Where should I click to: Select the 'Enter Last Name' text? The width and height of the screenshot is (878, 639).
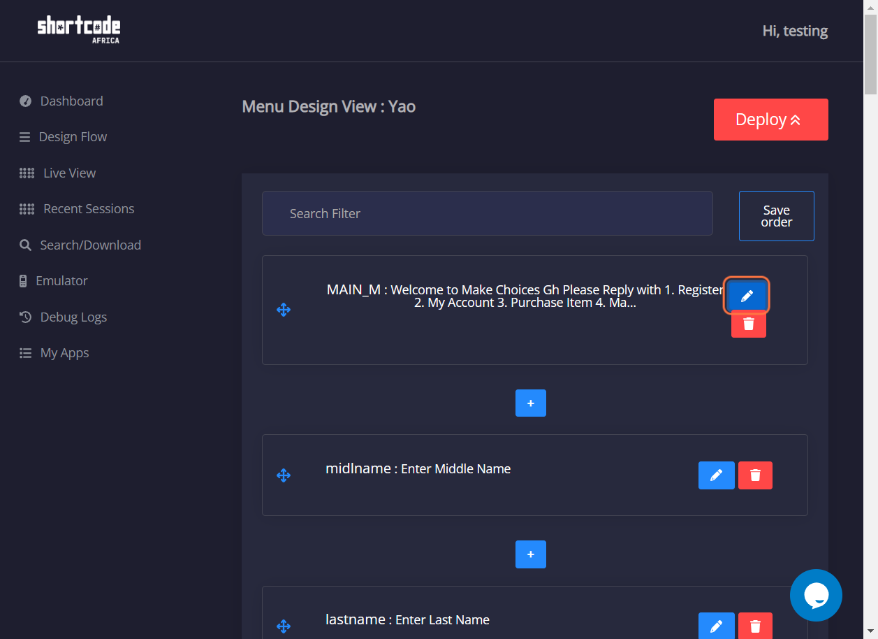point(443,620)
